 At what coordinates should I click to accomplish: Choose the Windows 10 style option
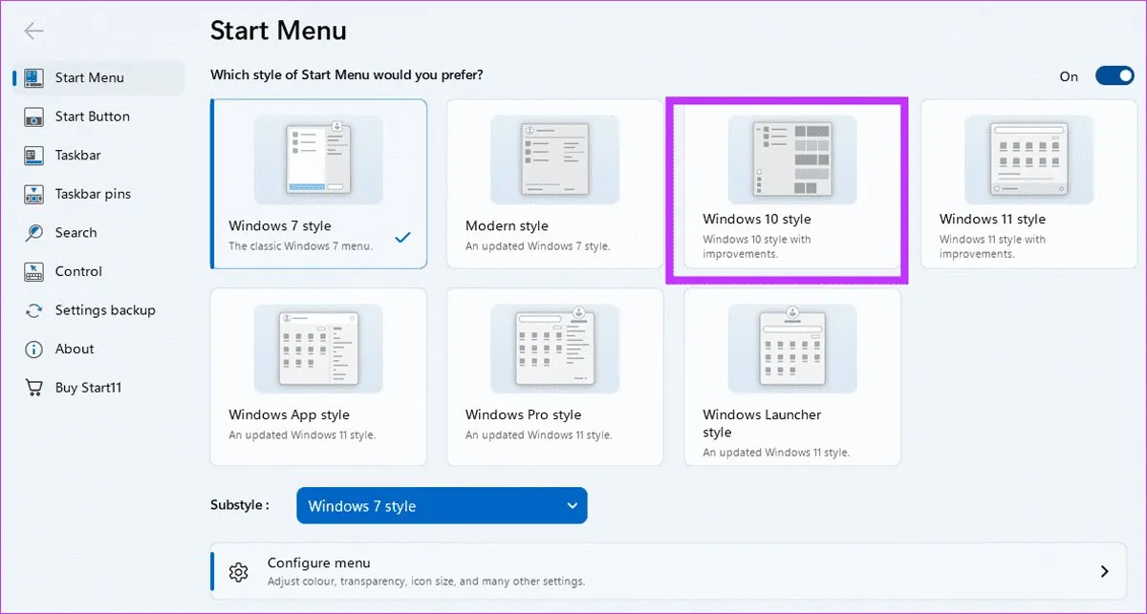[x=786, y=186]
